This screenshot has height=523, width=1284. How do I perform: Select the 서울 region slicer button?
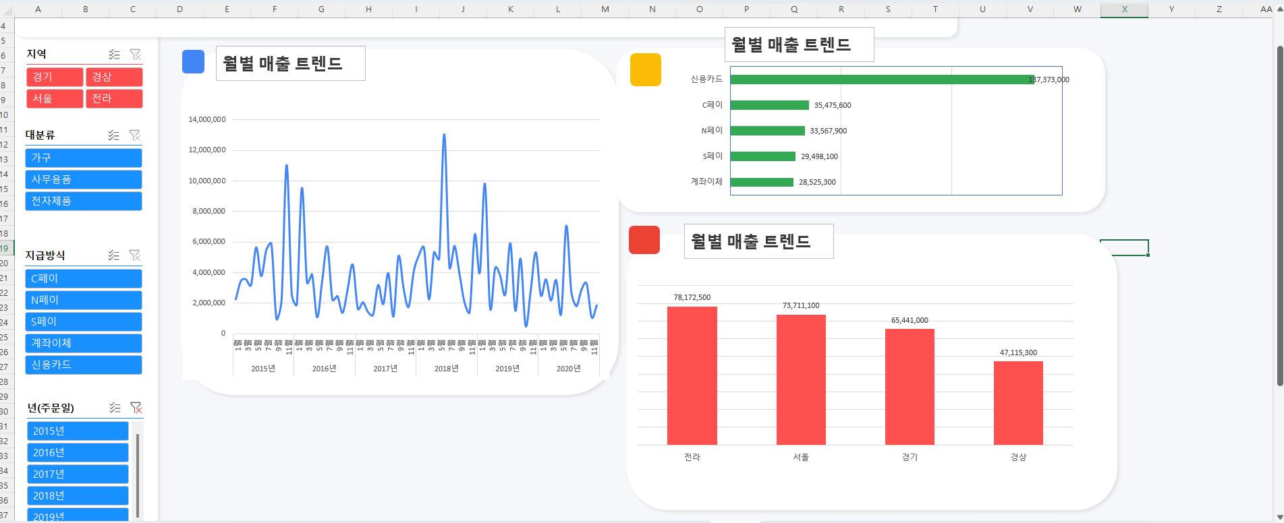click(55, 98)
